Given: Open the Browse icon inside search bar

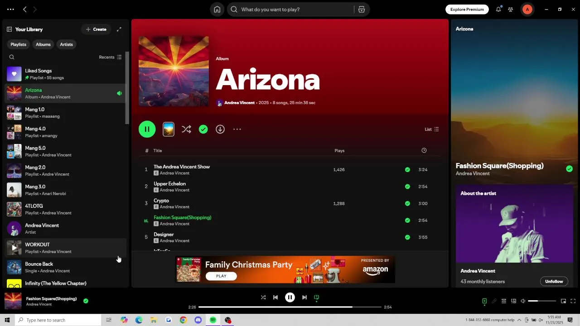Looking at the screenshot, I should (362, 10).
